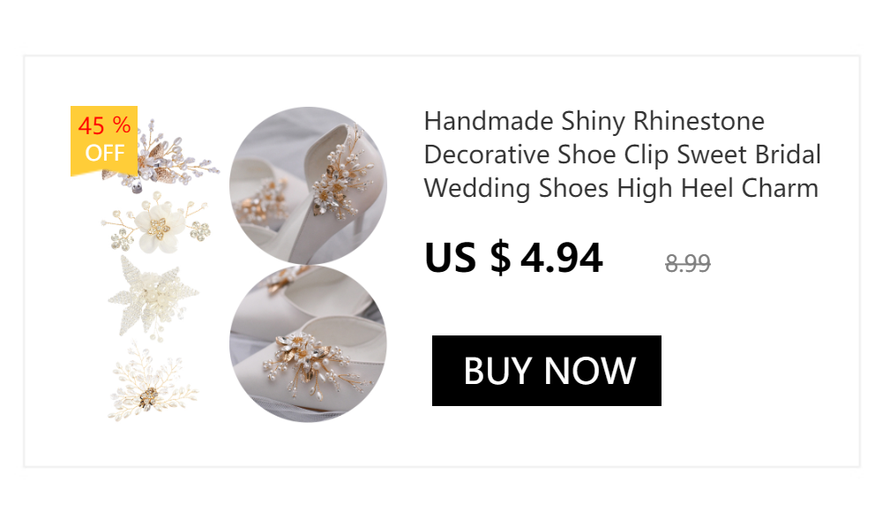Click the 45 % OFF discount badge
The width and height of the screenshot is (882, 512).
pos(104,140)
